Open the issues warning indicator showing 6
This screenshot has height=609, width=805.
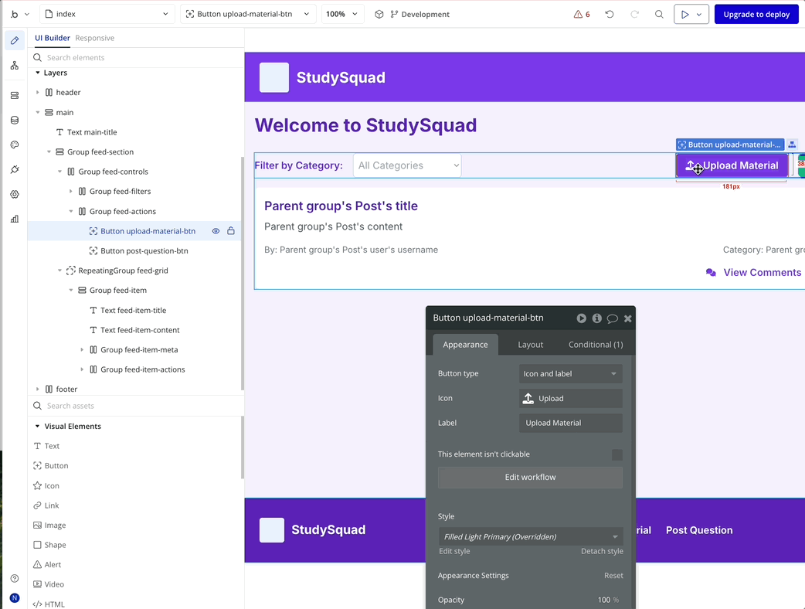pyautogui.click(x=582, y=14)
